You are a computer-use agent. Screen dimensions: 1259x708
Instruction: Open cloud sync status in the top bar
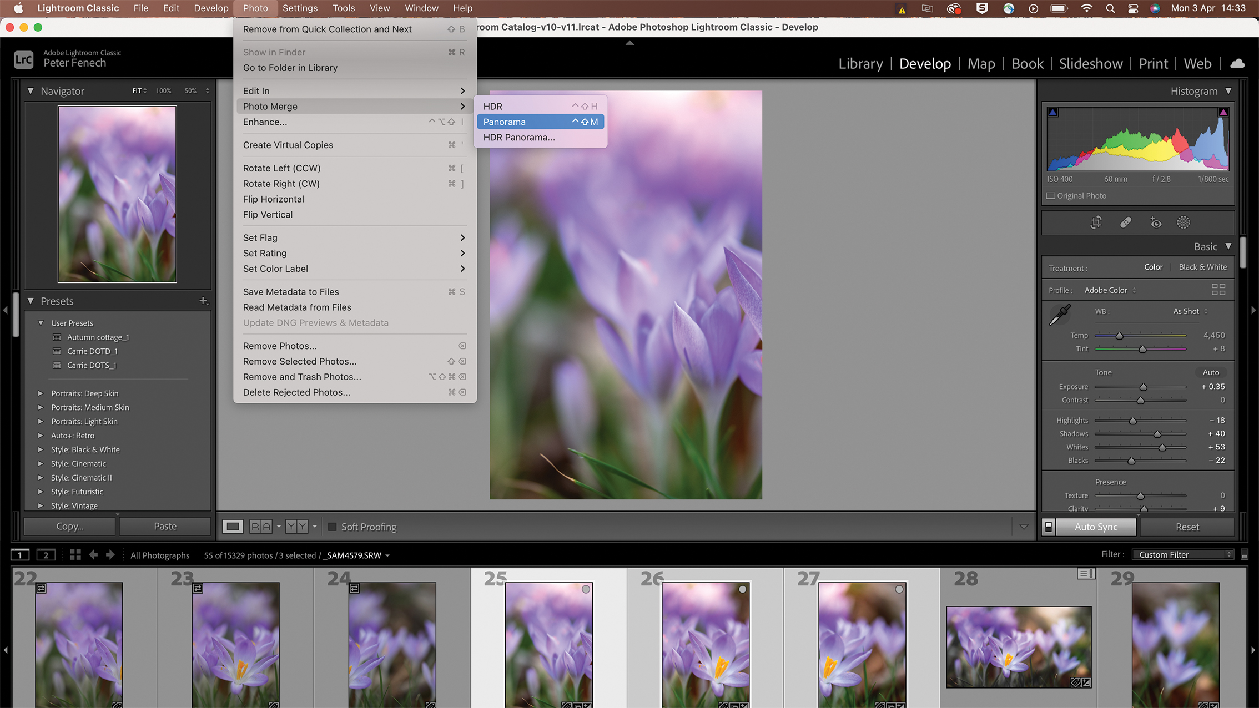pyautogui.click(x=1238, y=63)
